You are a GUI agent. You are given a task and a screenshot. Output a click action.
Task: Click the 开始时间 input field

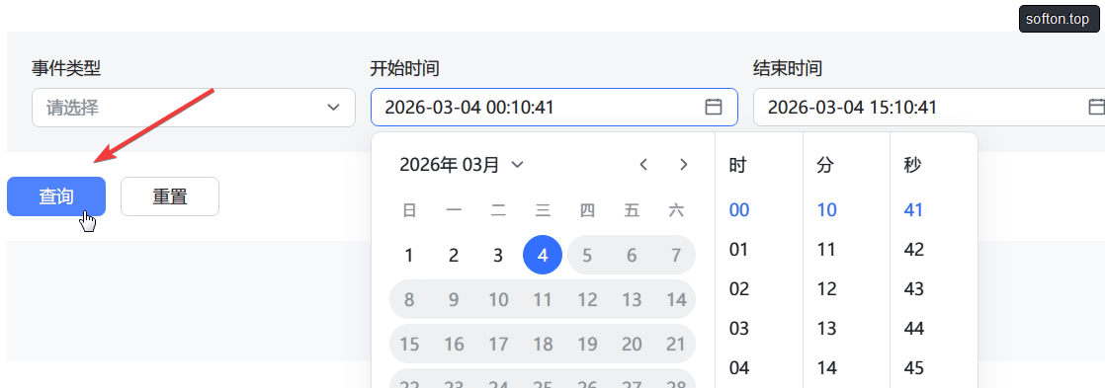(553, 107)
